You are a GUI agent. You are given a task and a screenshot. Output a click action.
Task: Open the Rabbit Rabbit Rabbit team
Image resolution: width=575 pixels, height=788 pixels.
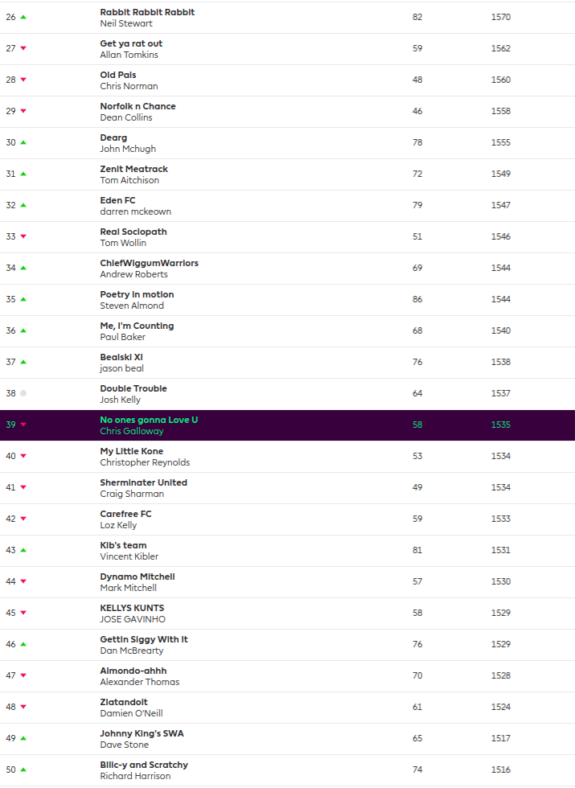pyautogui.click(x=147, y=12)
